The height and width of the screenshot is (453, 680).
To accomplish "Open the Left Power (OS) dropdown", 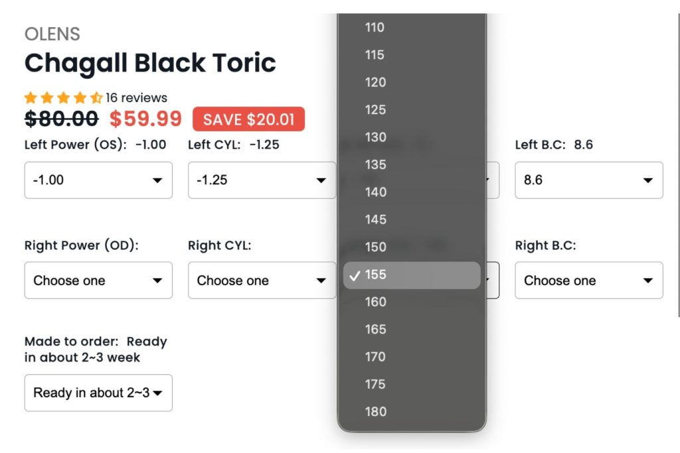I will 98,180.
